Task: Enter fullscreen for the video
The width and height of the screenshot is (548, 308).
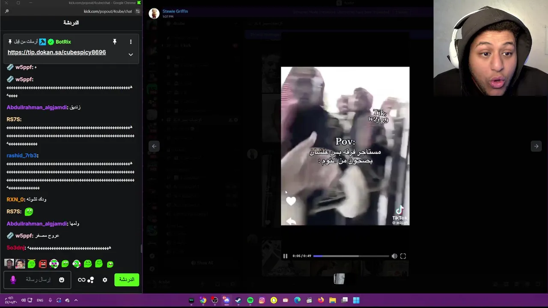Action: click(403, 256)
